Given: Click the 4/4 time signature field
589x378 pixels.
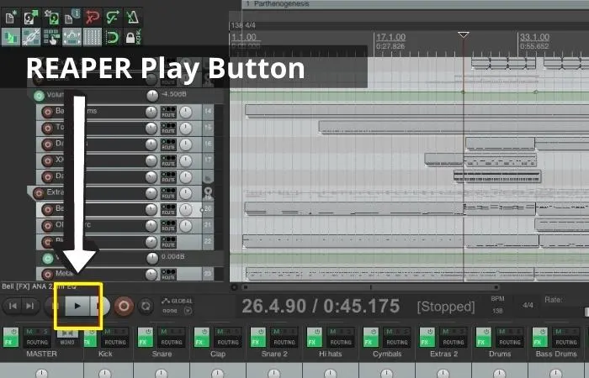Looking at the screenshot, I should click(x=528, y=305).
